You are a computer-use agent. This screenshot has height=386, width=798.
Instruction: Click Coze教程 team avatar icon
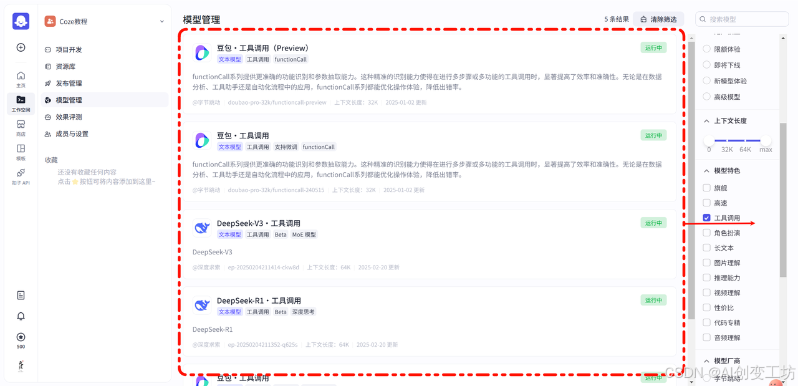point(50,21)
